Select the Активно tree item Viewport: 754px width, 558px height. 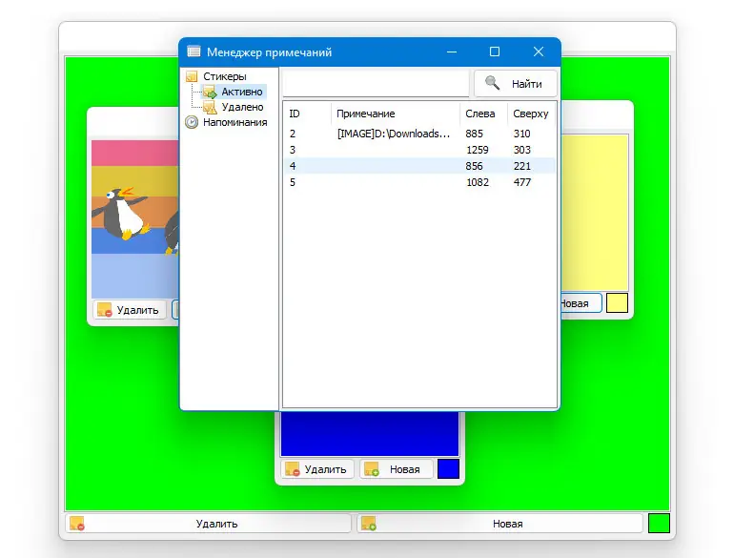(x=242, y=92)
